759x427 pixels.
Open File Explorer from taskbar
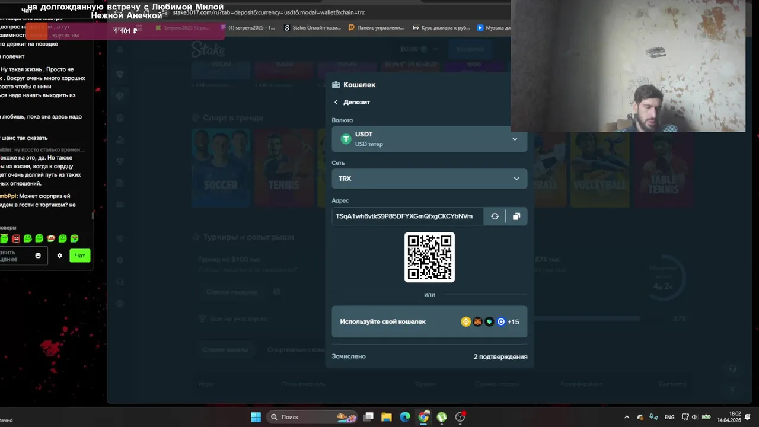click(387, 417)
